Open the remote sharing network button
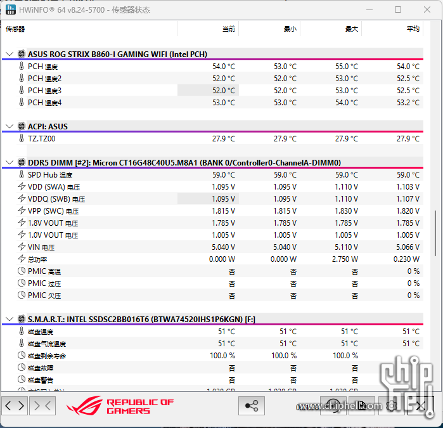Viewport: 443px width, 428px height. 252,406
